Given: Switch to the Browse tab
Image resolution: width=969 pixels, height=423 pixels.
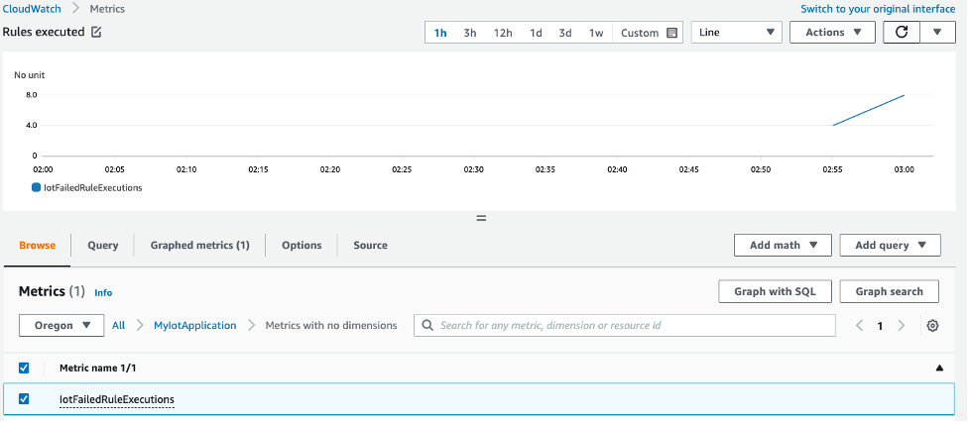Looking at the screenshot, I should (x=37, y=245).
